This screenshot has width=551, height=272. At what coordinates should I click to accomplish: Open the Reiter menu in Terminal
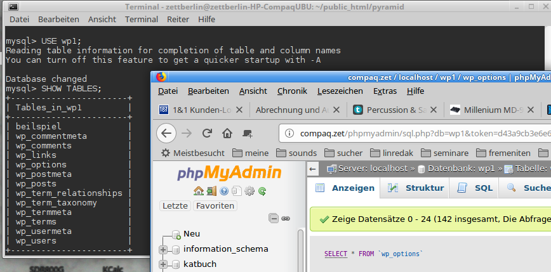[x=178, y=20]
